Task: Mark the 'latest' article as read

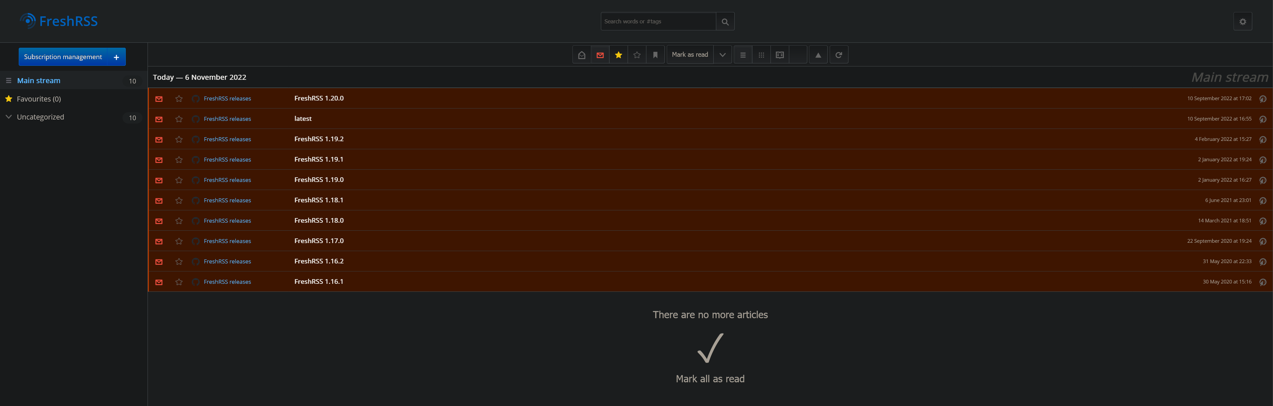Action: pyautogui.click(x=159, y=120)
